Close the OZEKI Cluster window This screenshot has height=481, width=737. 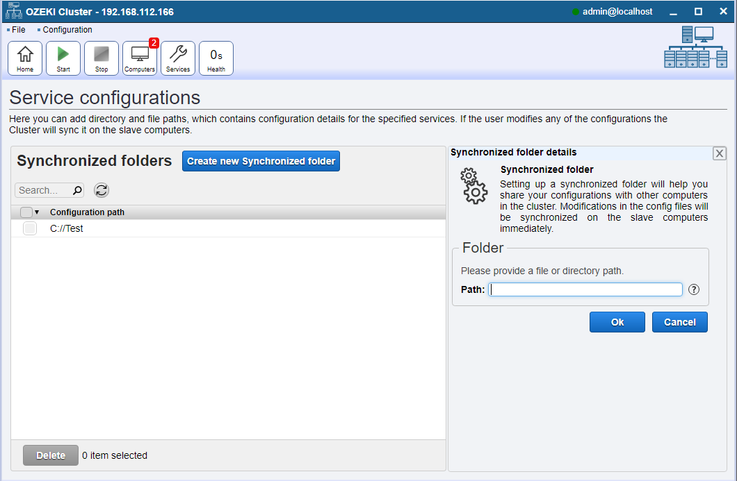click(723, 11)
